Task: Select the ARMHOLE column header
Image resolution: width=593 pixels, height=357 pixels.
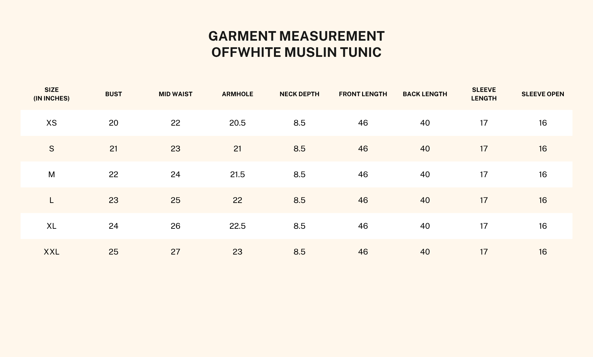Action: click(x=238, y=94)
